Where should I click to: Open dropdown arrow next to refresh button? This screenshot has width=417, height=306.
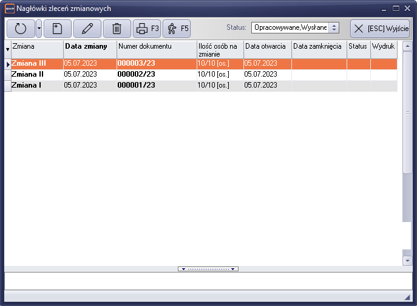coord(39,29)
